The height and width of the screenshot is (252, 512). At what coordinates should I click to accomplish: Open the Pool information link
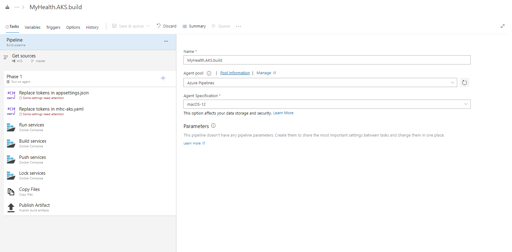click(x=235, y=73)
